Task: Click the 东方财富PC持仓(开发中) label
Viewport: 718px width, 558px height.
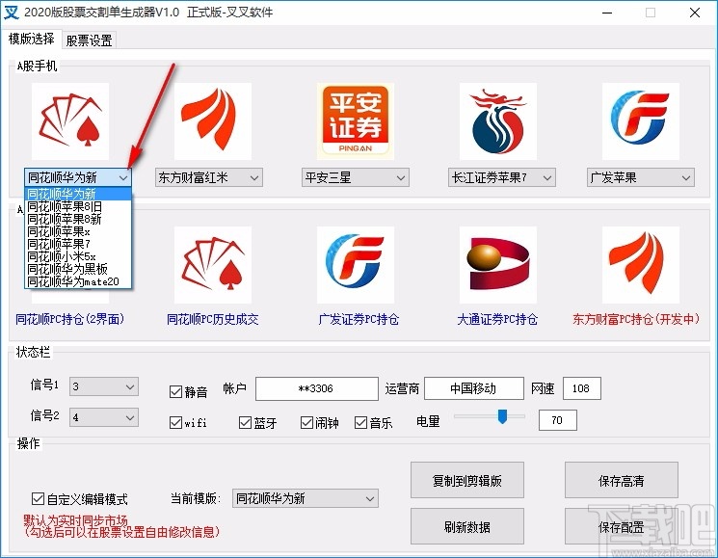Action: pos(636,319)
